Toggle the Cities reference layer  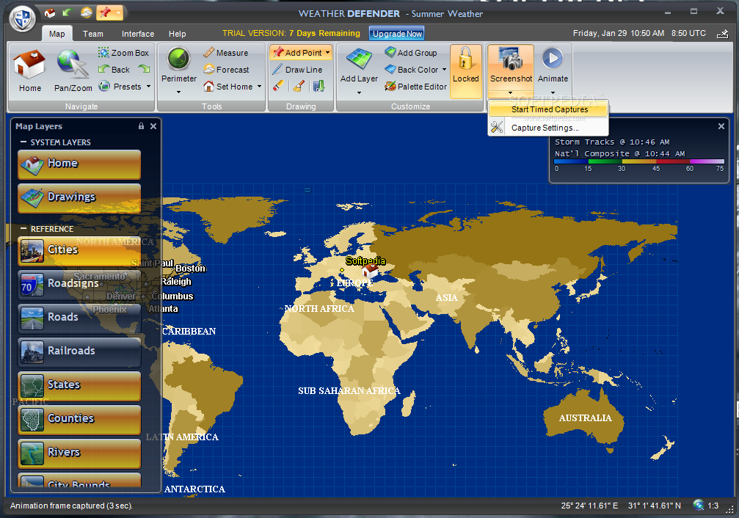79,251
